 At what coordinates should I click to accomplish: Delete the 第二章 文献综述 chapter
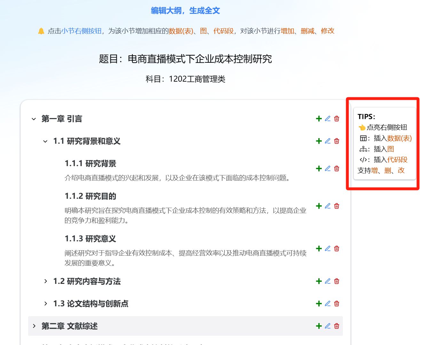click(x=336, y=326)
